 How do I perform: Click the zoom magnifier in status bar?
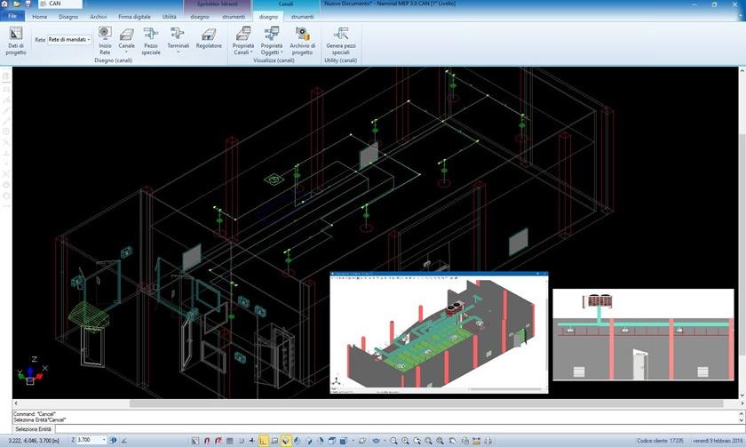click(x=393, y=440)
